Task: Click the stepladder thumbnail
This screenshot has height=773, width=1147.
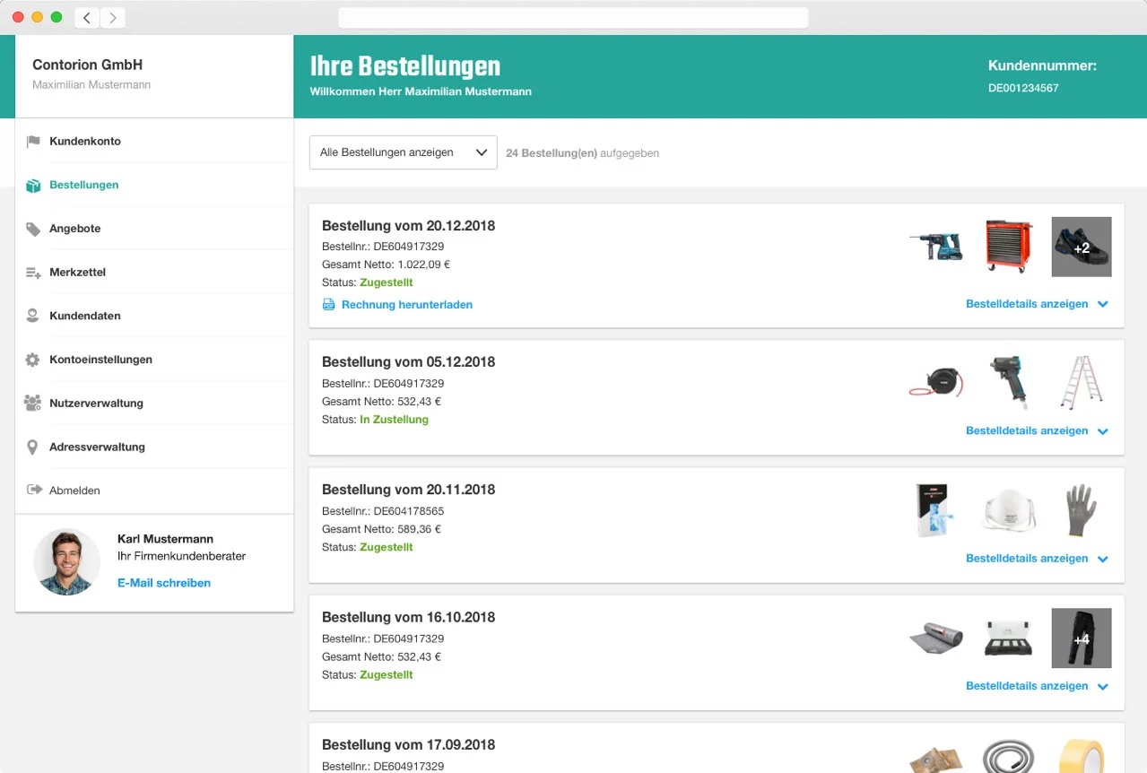Action: tap(1082, 381)
